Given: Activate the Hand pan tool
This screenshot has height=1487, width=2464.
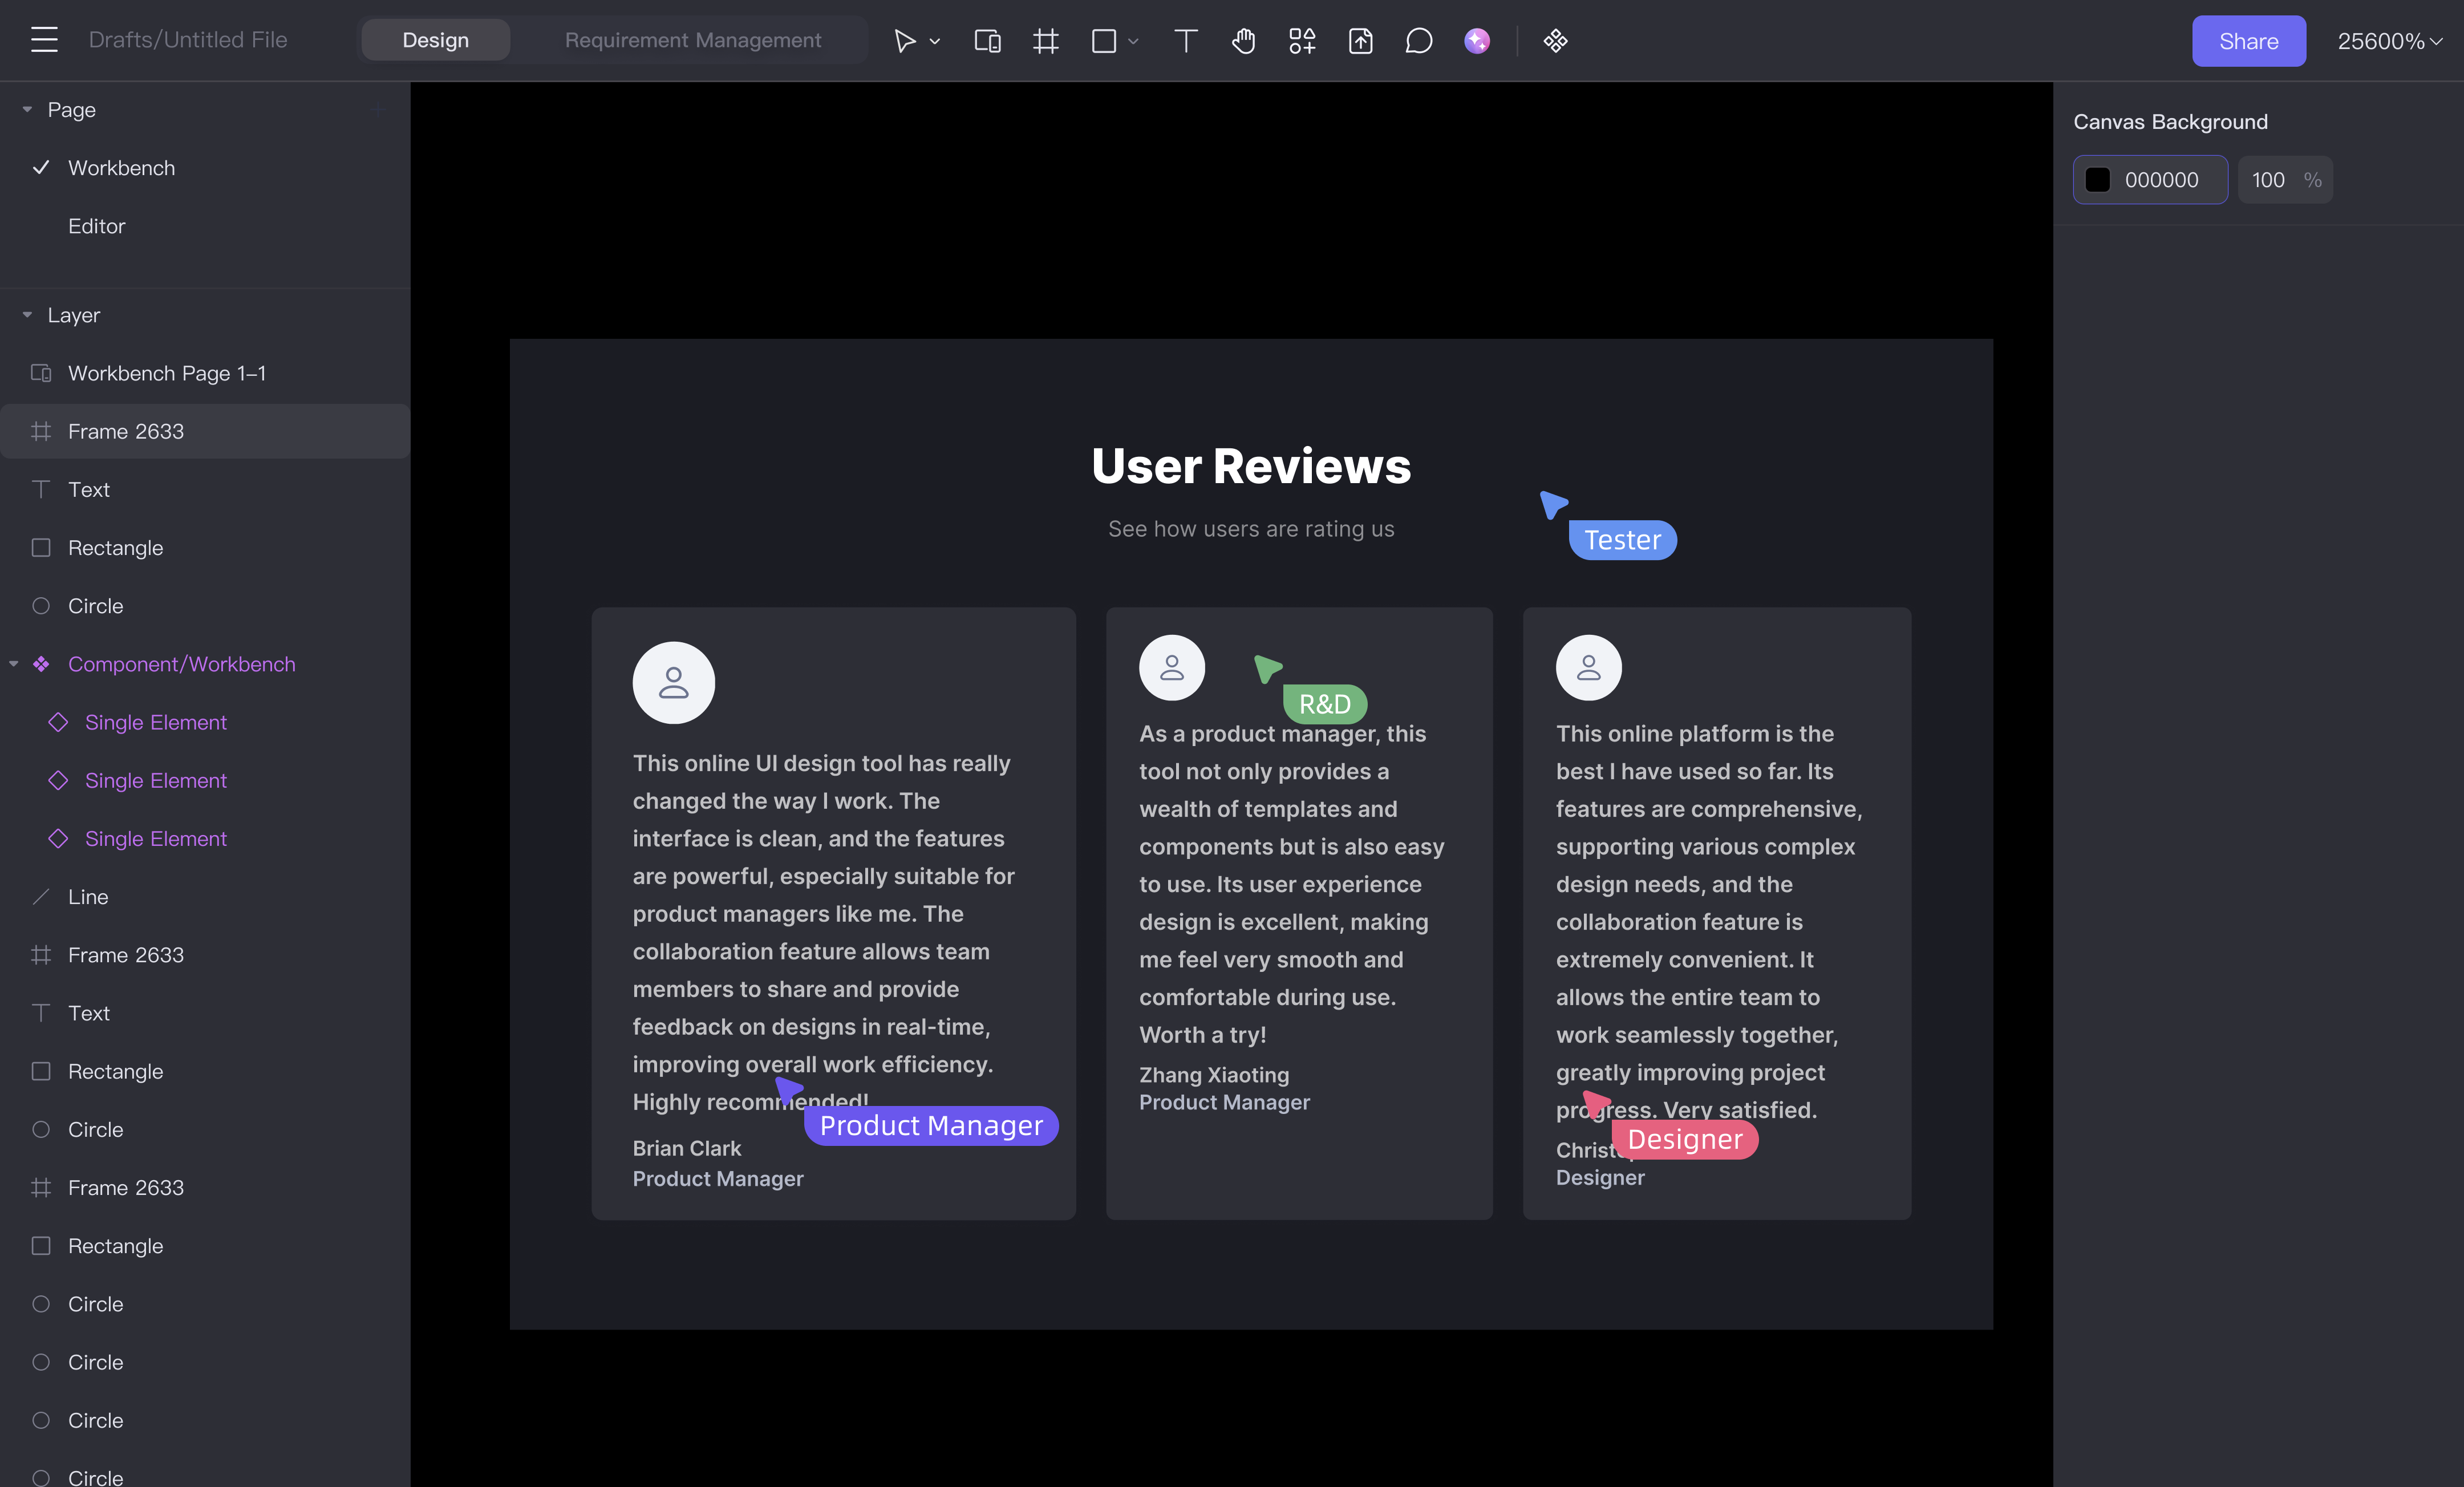Looking at the screenshot, I should pyautogui.click(x=1243, y=41).
